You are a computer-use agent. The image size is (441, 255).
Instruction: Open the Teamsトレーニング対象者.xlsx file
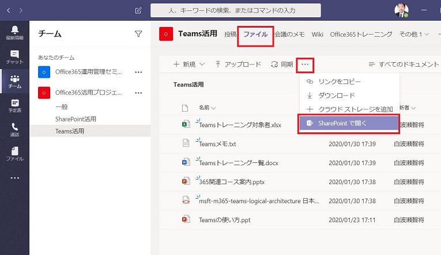(240, 125)
